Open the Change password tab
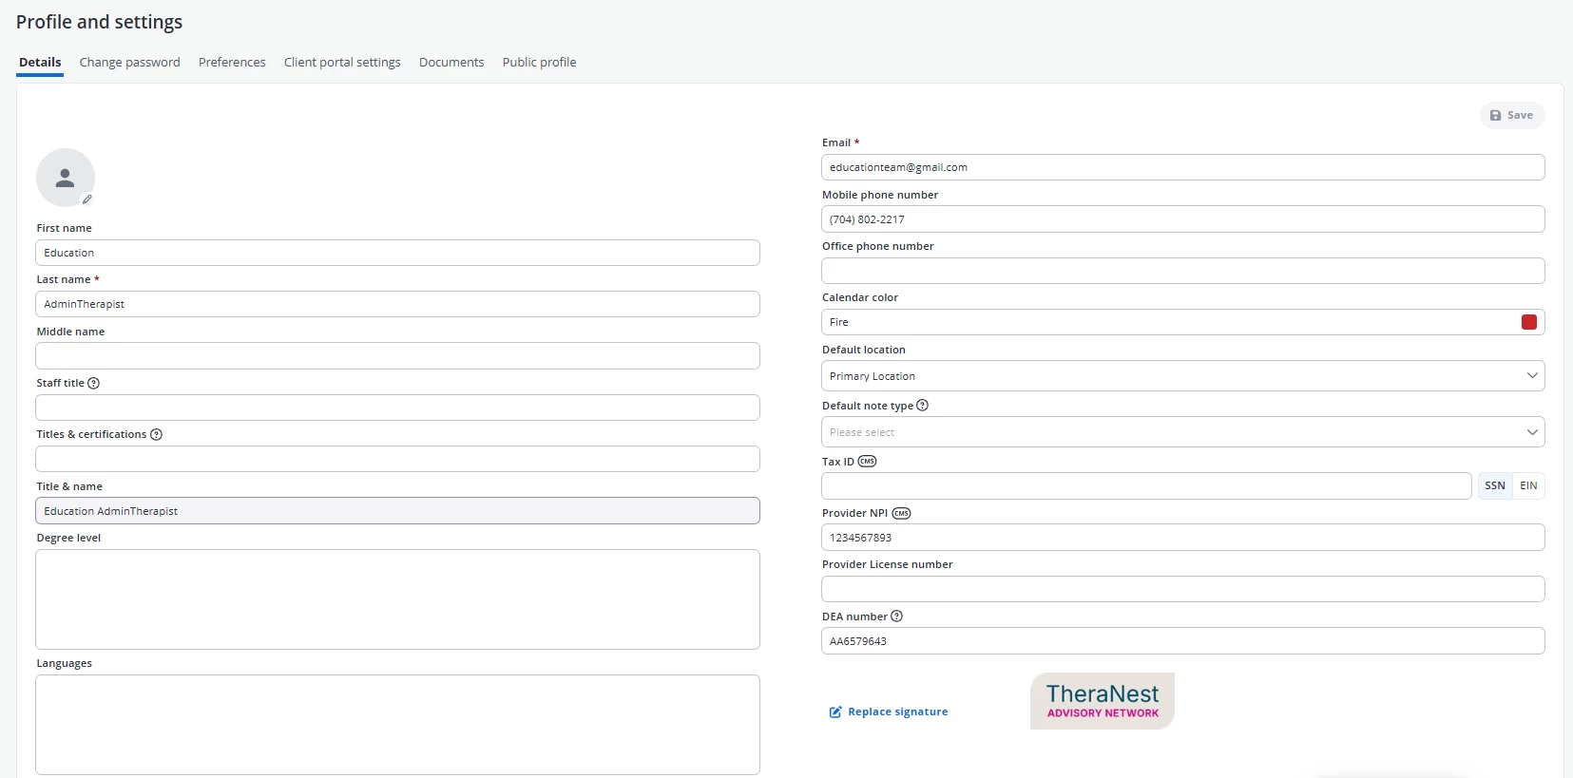Screen dimensions: 1573x778 click(130, 62)
